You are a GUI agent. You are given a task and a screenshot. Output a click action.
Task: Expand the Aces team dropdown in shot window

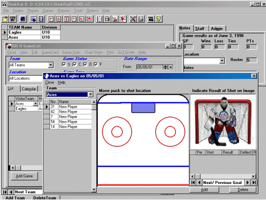click(90, 95)
